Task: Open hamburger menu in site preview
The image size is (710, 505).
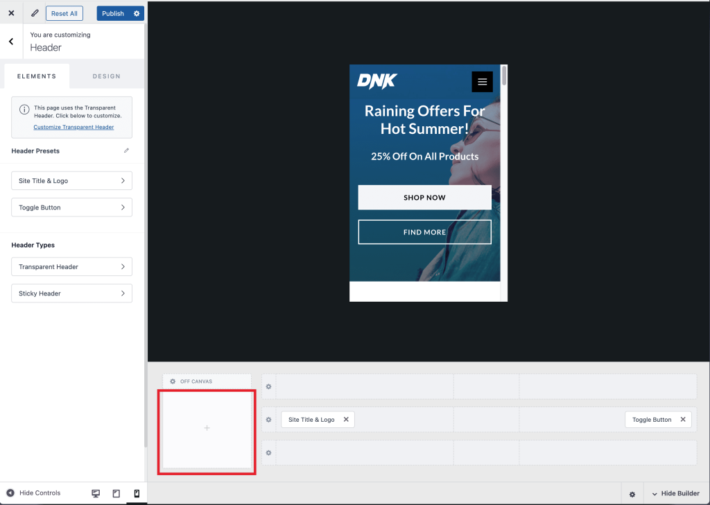Action: coord(482,82)
